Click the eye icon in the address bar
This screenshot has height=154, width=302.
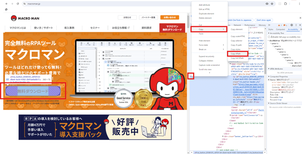point(267,4)
